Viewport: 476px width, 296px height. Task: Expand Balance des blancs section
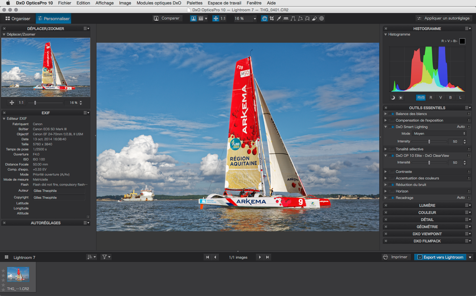click(x=385, y=114)
